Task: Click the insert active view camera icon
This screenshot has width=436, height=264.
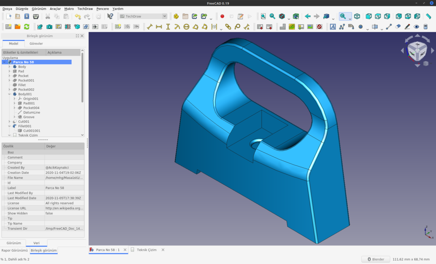Action: (x=49, y=27)
